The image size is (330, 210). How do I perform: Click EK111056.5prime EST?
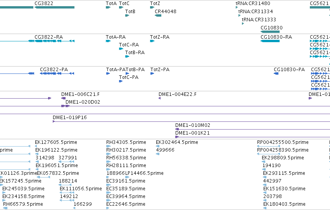tap(67, 193)
